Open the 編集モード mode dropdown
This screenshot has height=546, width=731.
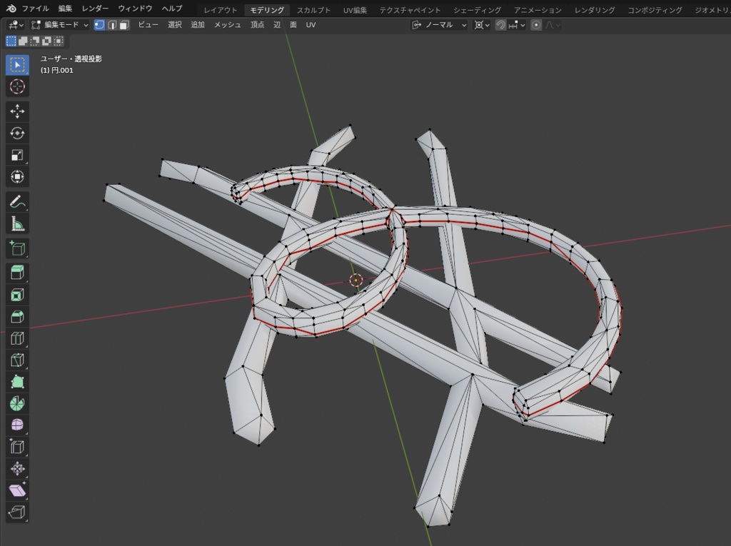click(x=60, y=25)
